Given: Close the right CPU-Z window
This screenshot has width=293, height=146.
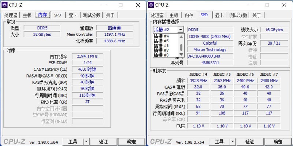Looking at the screenshot, I should coord(285,5).
